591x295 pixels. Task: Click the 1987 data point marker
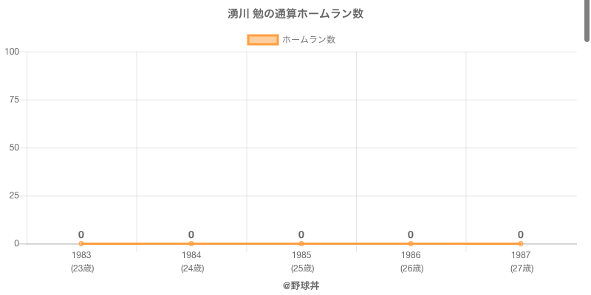tap(521, 243)
